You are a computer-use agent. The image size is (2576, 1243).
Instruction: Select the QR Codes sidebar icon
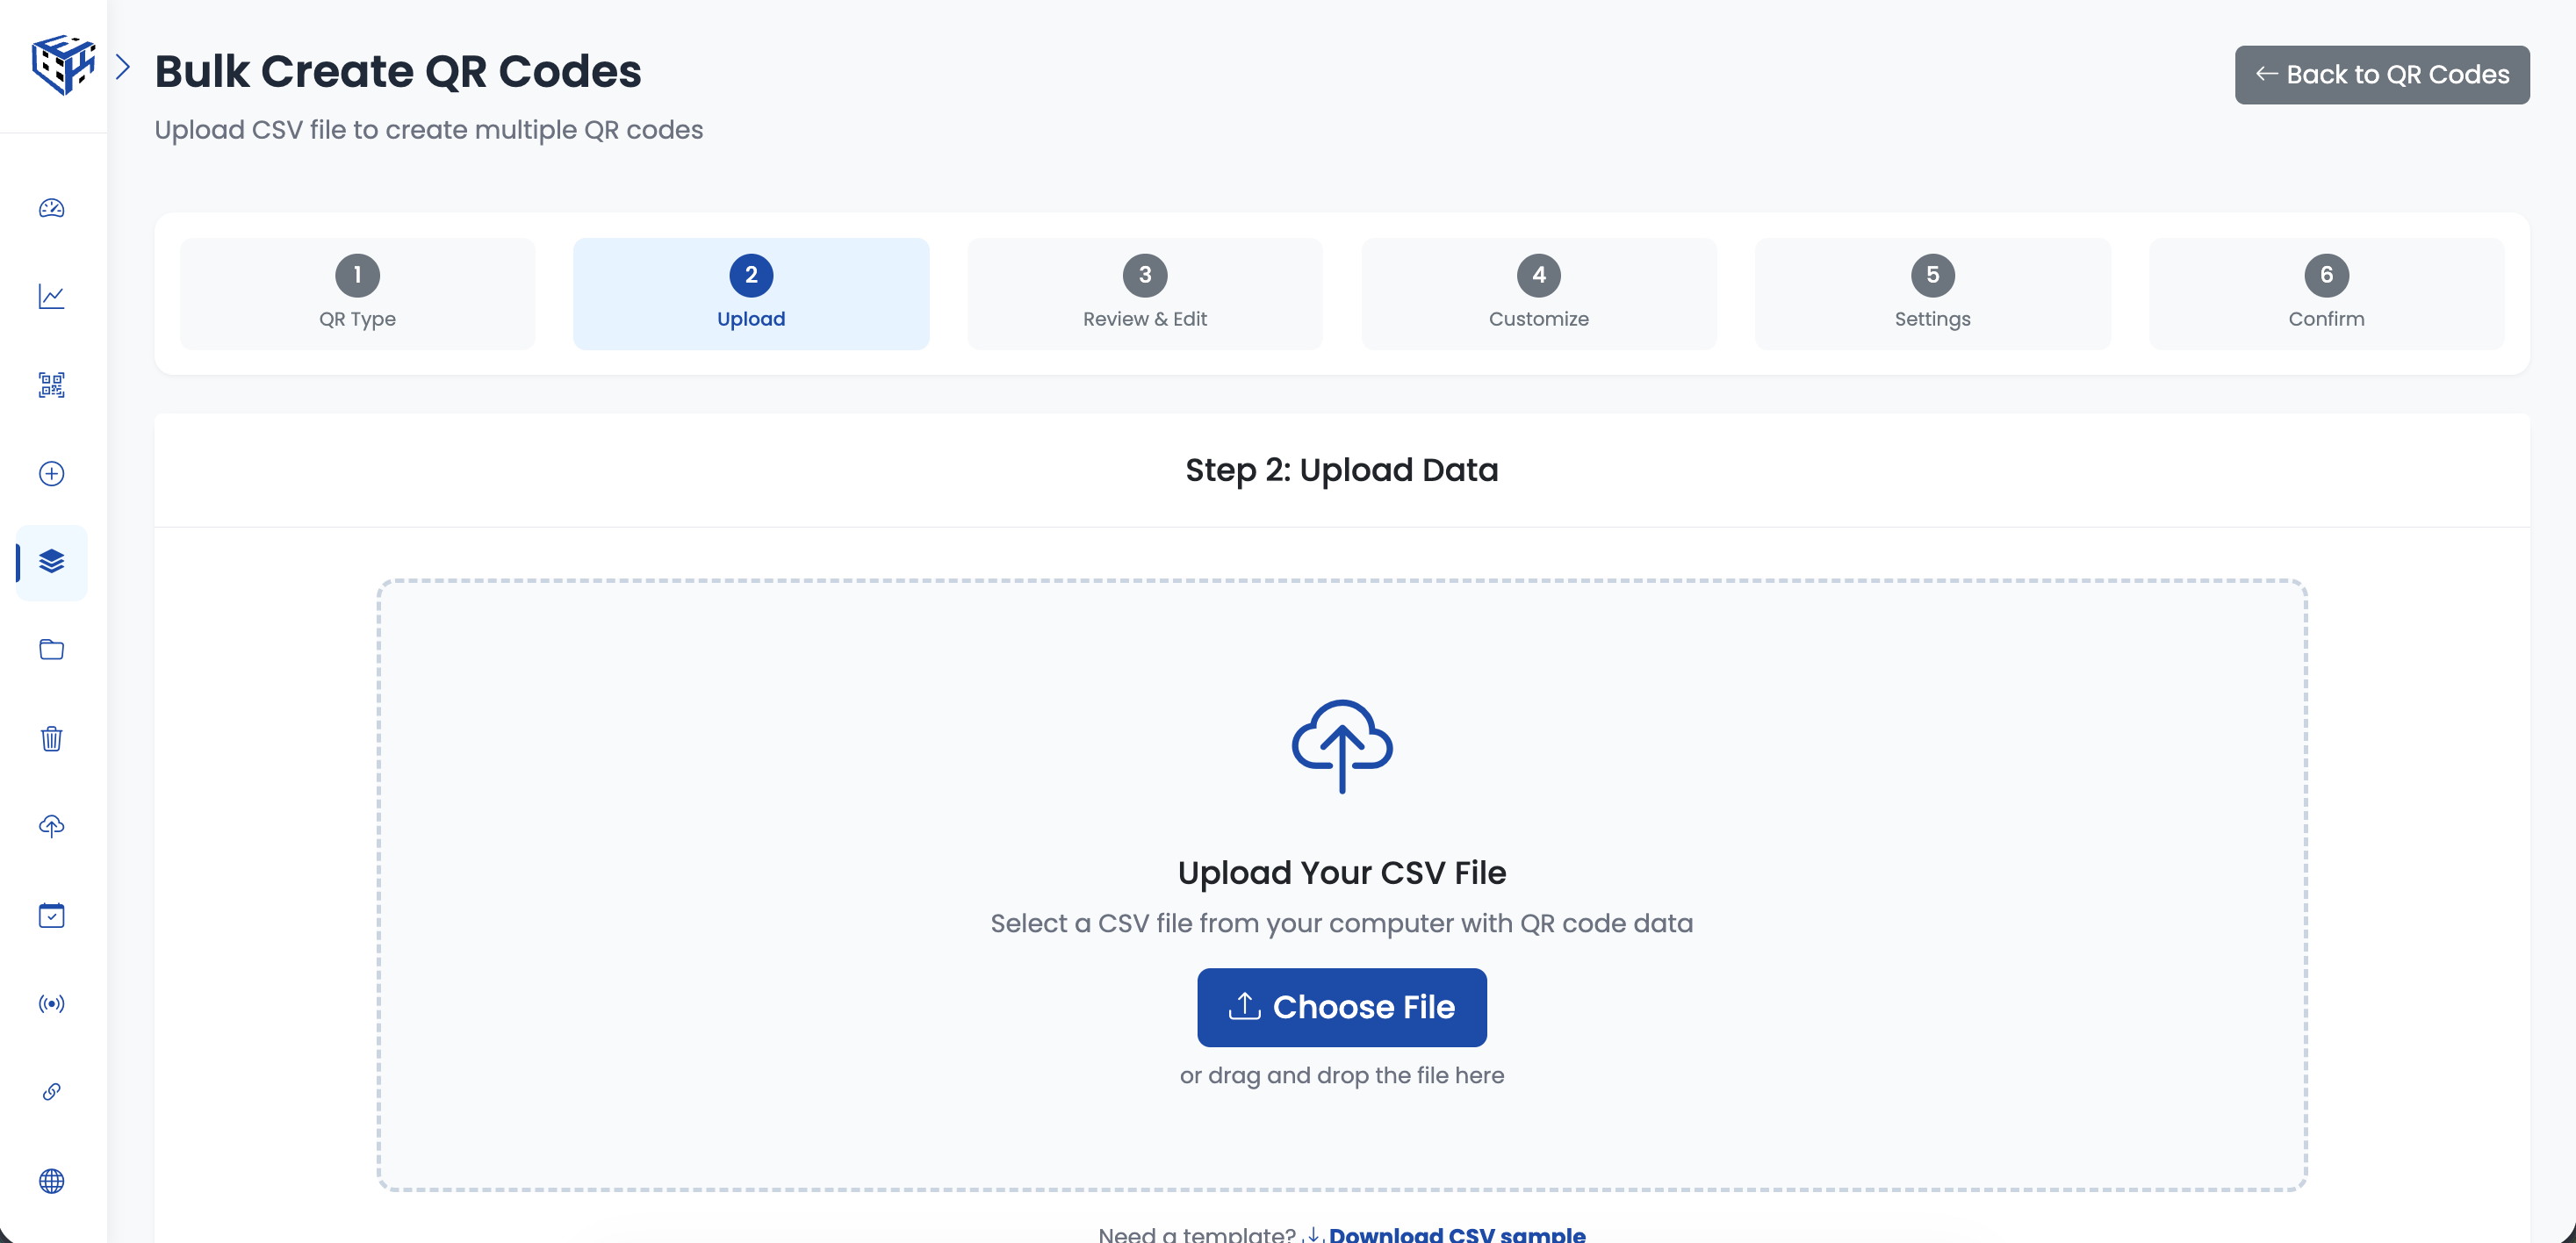point(51,386)
